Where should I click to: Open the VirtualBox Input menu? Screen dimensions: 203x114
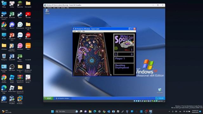point(58,8)
